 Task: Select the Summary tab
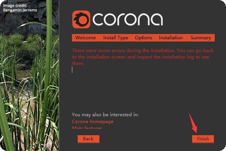coord(201,38)
